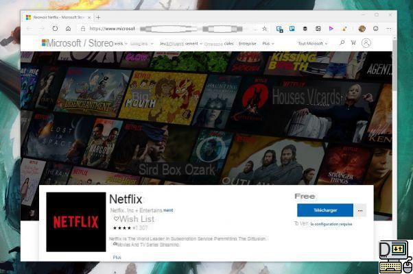The height and width of the screenshot is (274, 413).
Task: Click the Netflix app title text
Action: click(126, 199)
